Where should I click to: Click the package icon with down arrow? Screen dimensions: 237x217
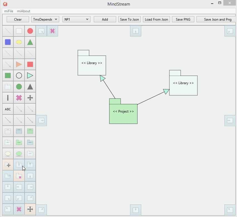pos(19,165)
